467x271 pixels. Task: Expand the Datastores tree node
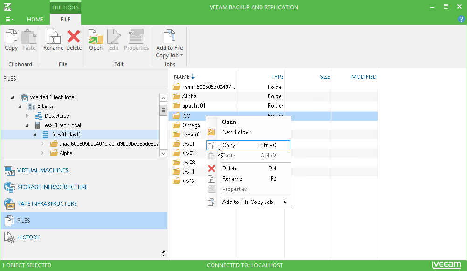(x=27, y=116)
